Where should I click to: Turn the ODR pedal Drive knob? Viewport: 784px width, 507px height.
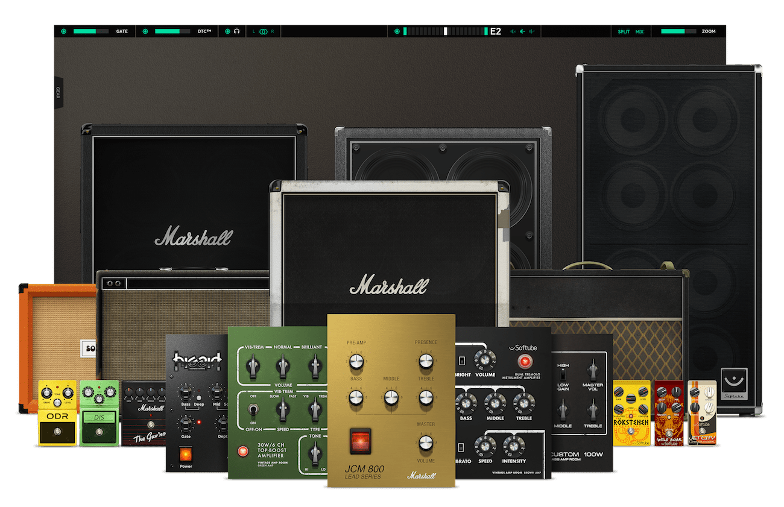(47, 393)
